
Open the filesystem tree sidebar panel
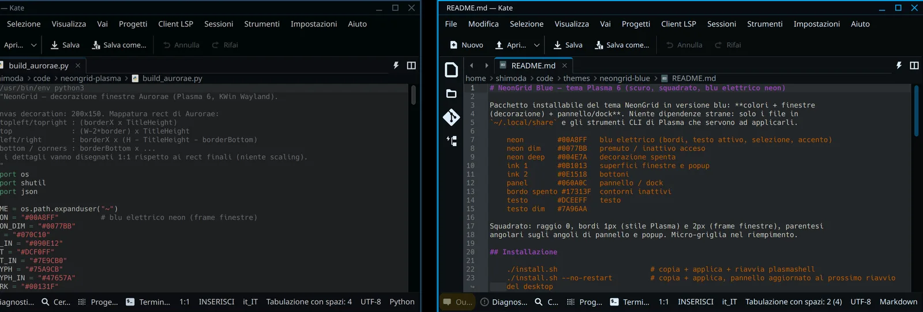coord(451,140)
